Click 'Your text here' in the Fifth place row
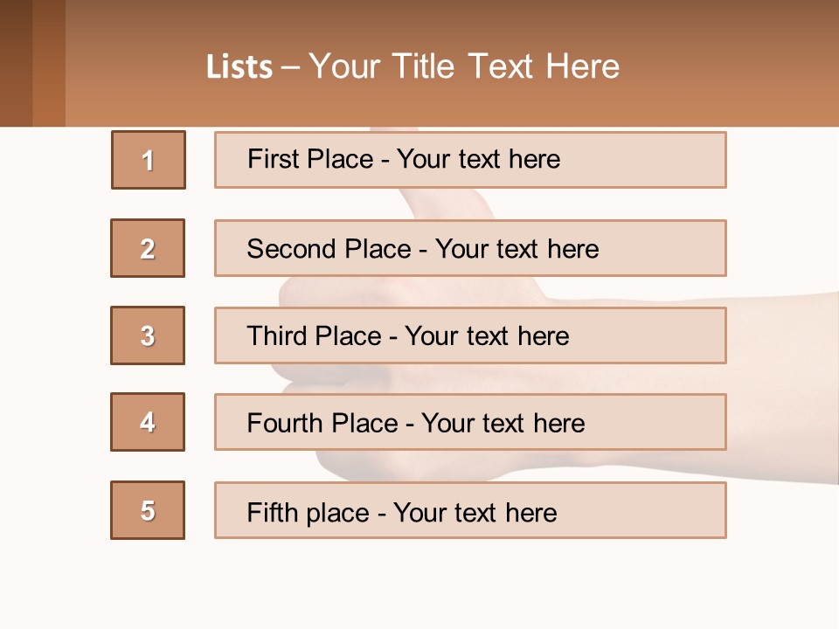This screenshot has width=839, height=629. (475, 512)
